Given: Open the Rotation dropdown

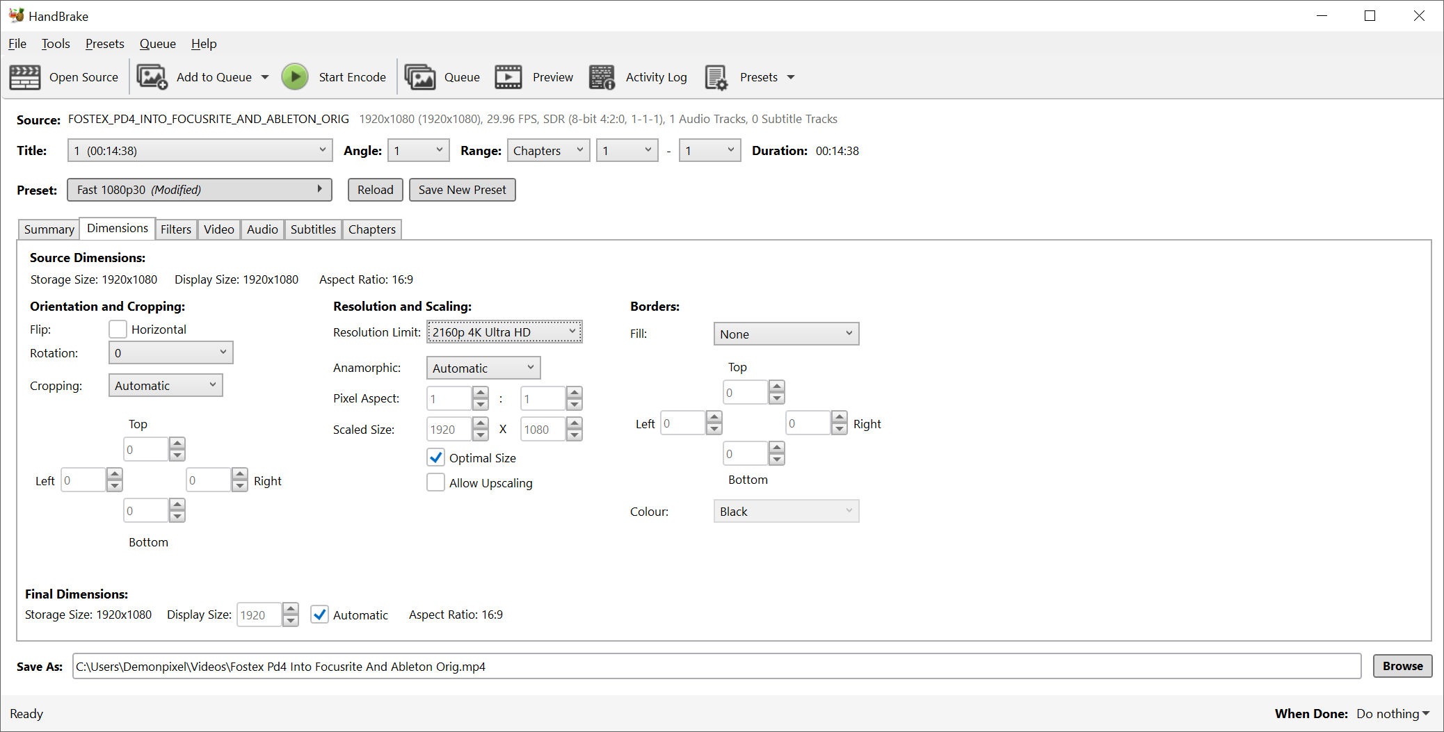Looking at the screenshot, I should coord(171,352).
